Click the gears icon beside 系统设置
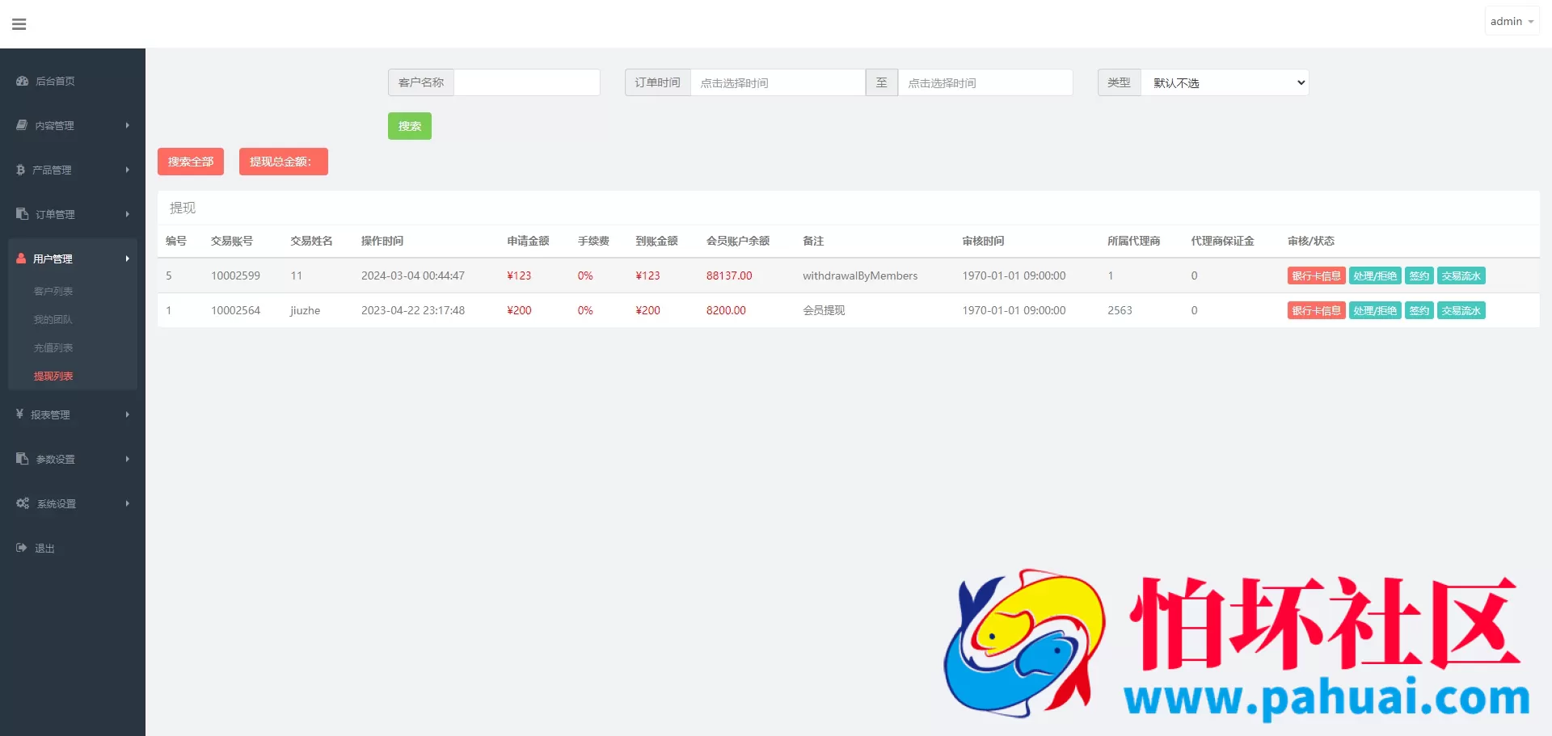The height and width of the screenshot is (736, 1552). coord(23,503)
